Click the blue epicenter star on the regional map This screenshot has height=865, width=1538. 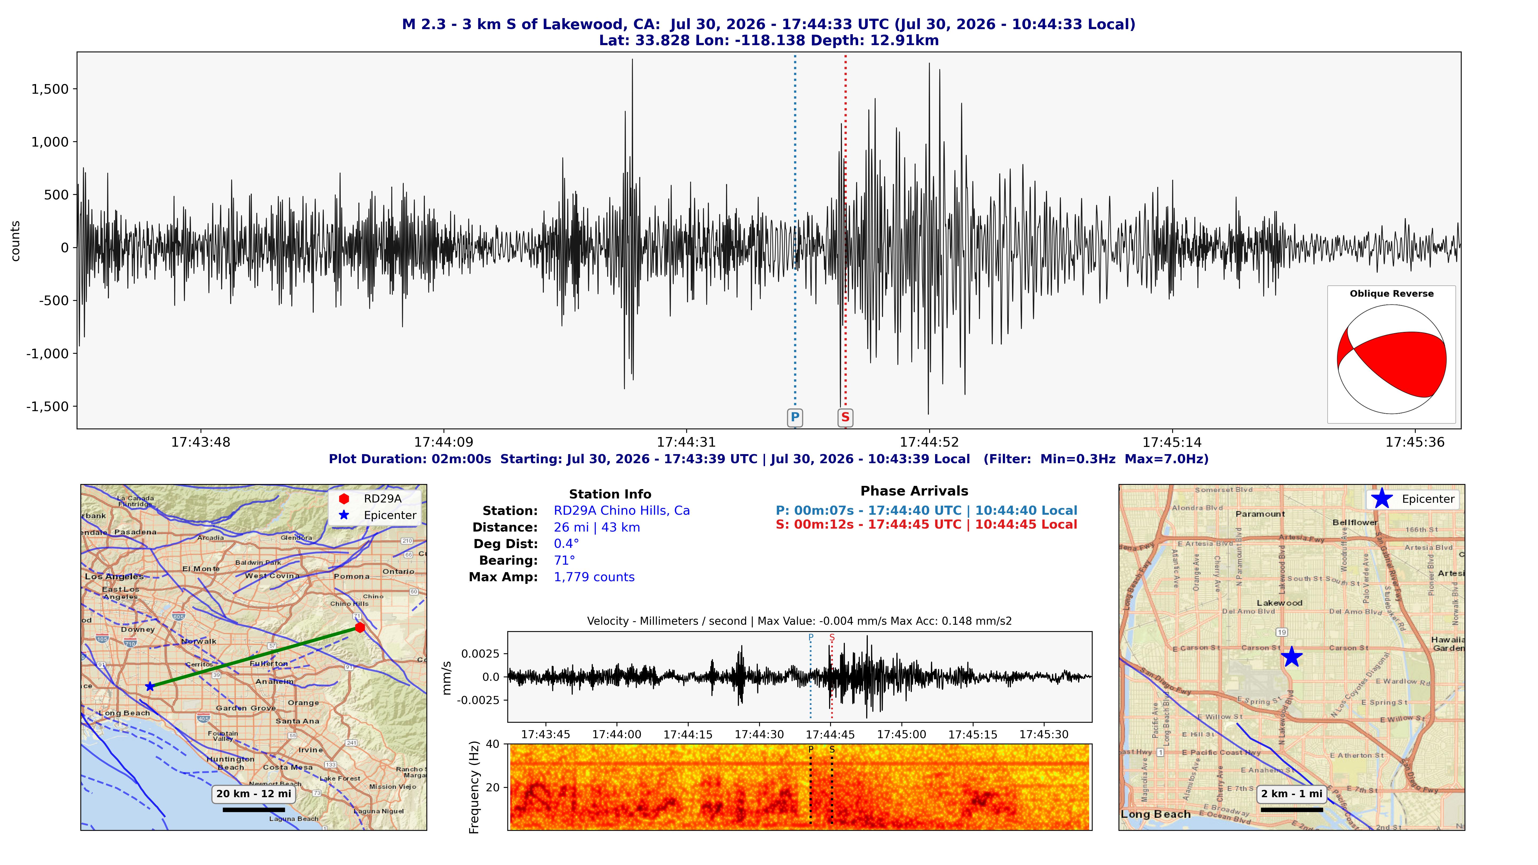150,686
